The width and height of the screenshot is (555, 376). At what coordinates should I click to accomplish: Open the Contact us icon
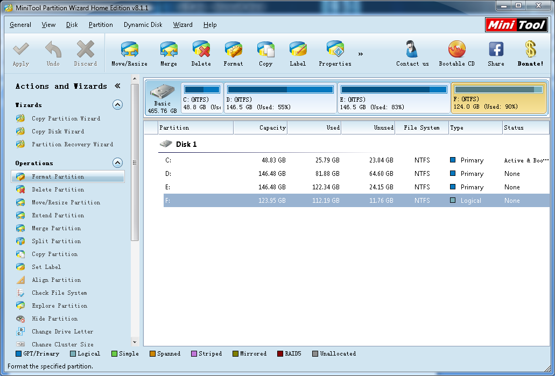[x=412, y=49]
